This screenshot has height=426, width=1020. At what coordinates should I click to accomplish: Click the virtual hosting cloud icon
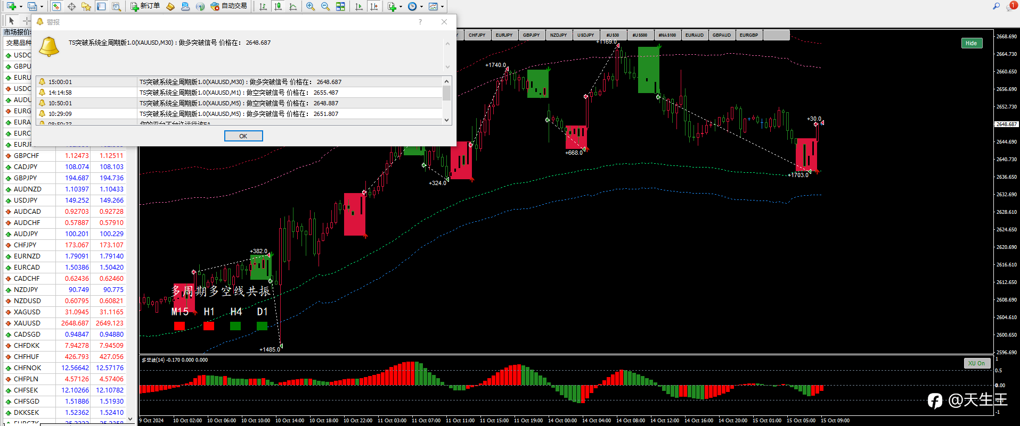[x=185, y=6]
